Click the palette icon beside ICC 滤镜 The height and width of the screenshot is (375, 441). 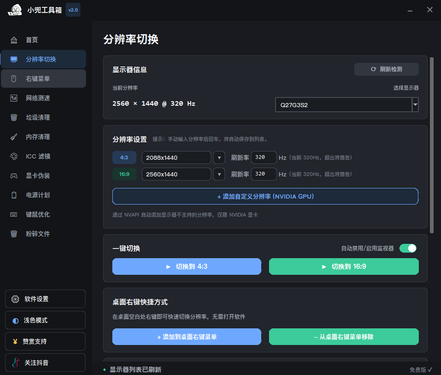[14, 156]
